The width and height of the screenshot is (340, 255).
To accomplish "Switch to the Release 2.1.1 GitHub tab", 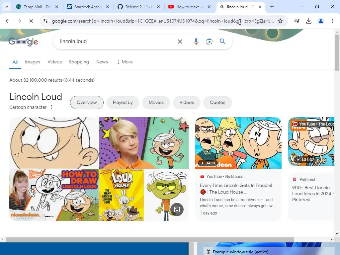I will 139,7.
